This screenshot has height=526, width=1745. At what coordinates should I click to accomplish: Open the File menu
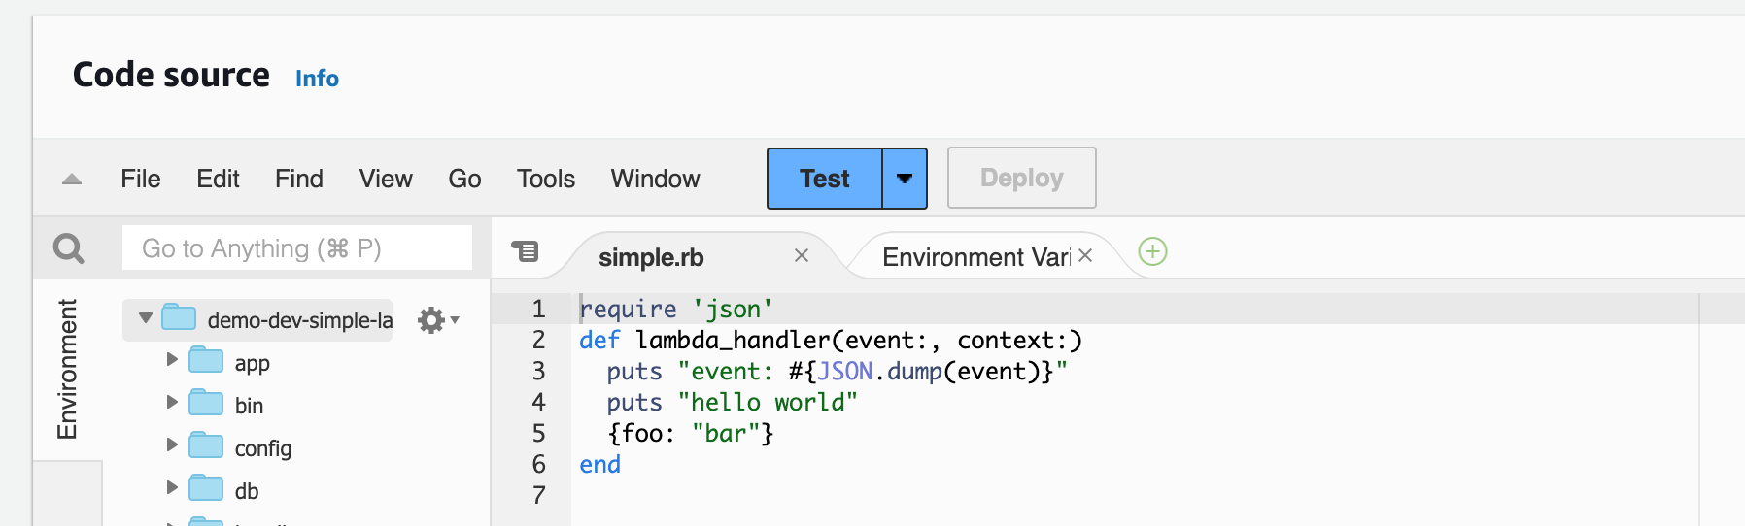pyautogui.click(x=141, y=179)
